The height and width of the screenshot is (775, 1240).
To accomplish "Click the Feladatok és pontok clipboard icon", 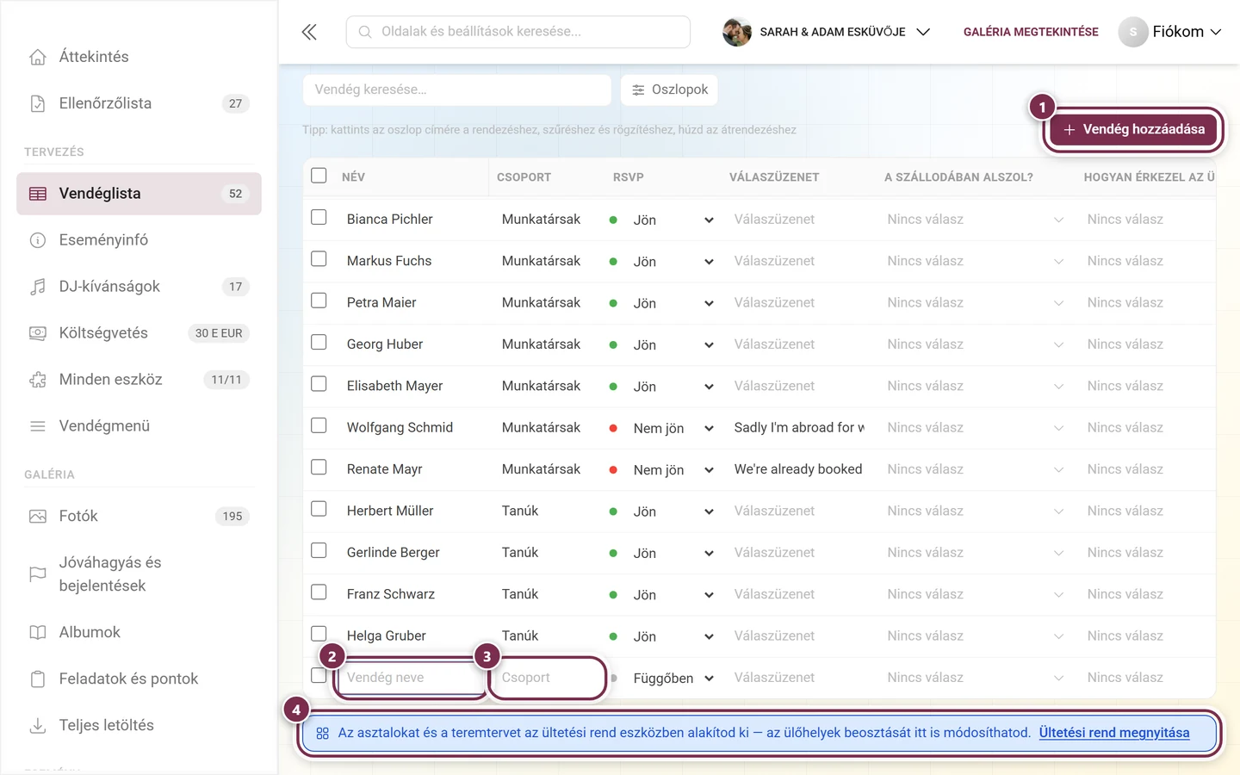I will click(38, 679).
